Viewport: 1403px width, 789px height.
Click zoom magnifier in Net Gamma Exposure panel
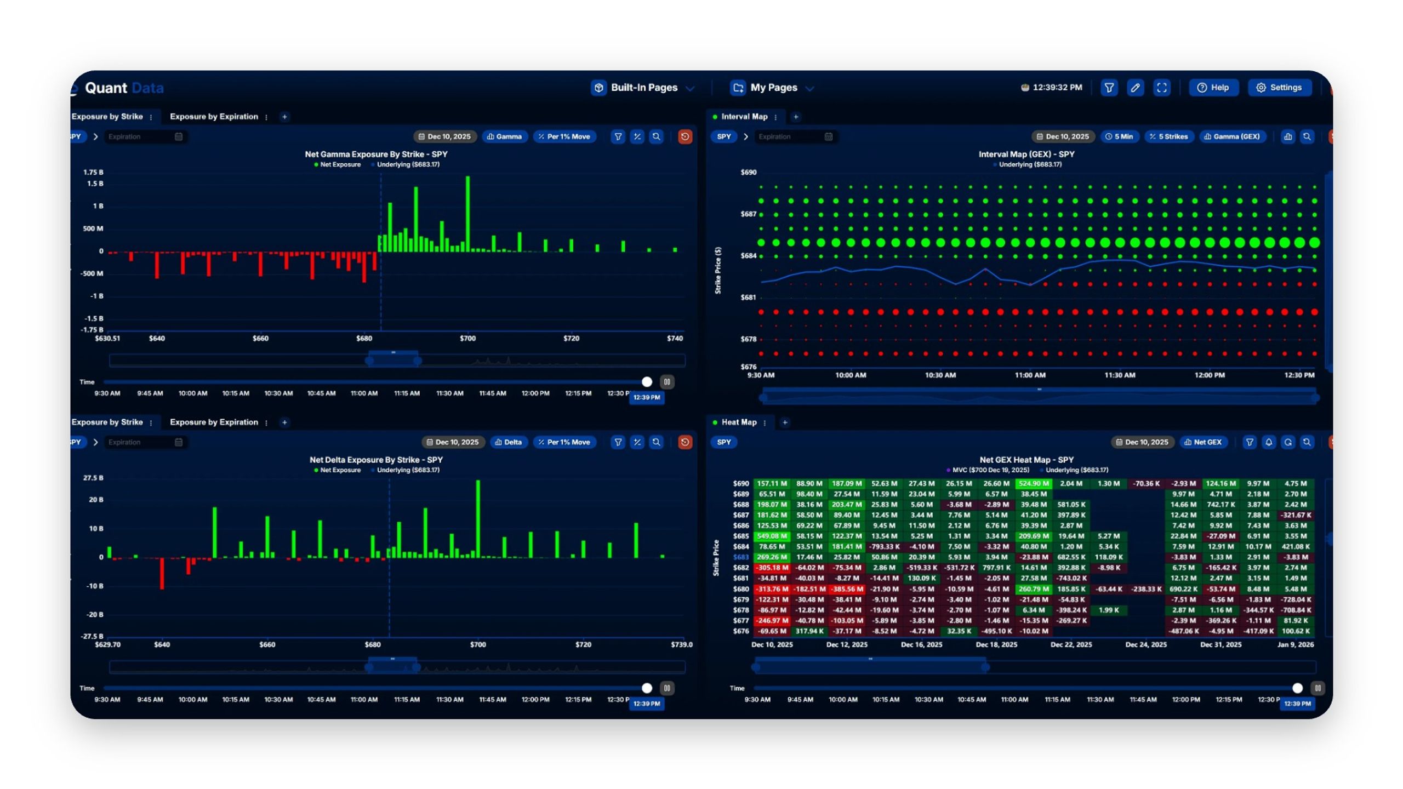click(656, 136)
